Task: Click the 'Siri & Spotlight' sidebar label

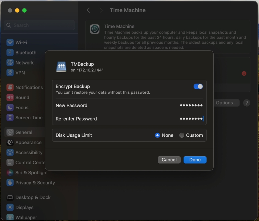Action: pos(31,173)
